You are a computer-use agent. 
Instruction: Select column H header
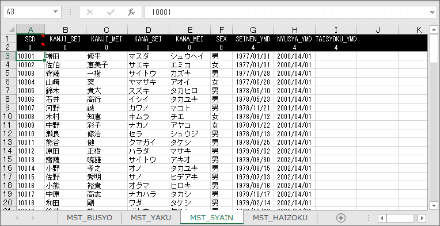(295, 30)
